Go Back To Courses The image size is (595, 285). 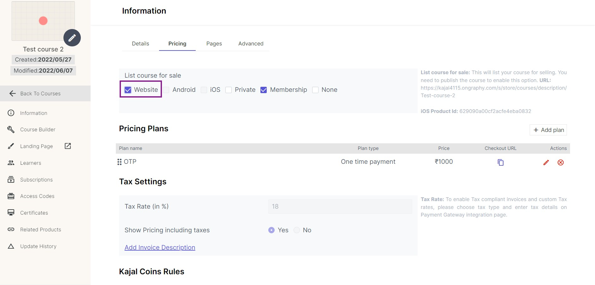click(x=40, y=93)
